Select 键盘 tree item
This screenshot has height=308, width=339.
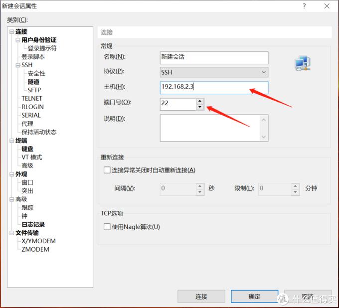pyautogui.click(x=27, y=149)
